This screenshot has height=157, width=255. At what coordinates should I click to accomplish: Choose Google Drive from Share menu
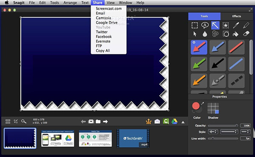(x=109, y=23)
